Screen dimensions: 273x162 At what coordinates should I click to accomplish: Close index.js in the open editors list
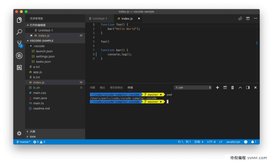31,35
